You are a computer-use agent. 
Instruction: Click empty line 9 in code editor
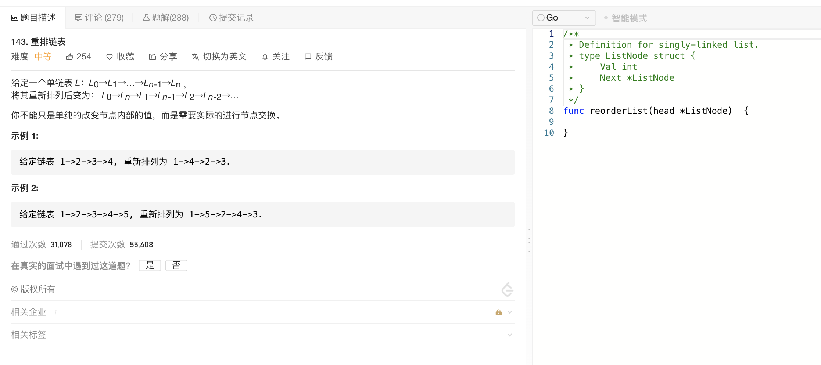click(x=662, y=122)
